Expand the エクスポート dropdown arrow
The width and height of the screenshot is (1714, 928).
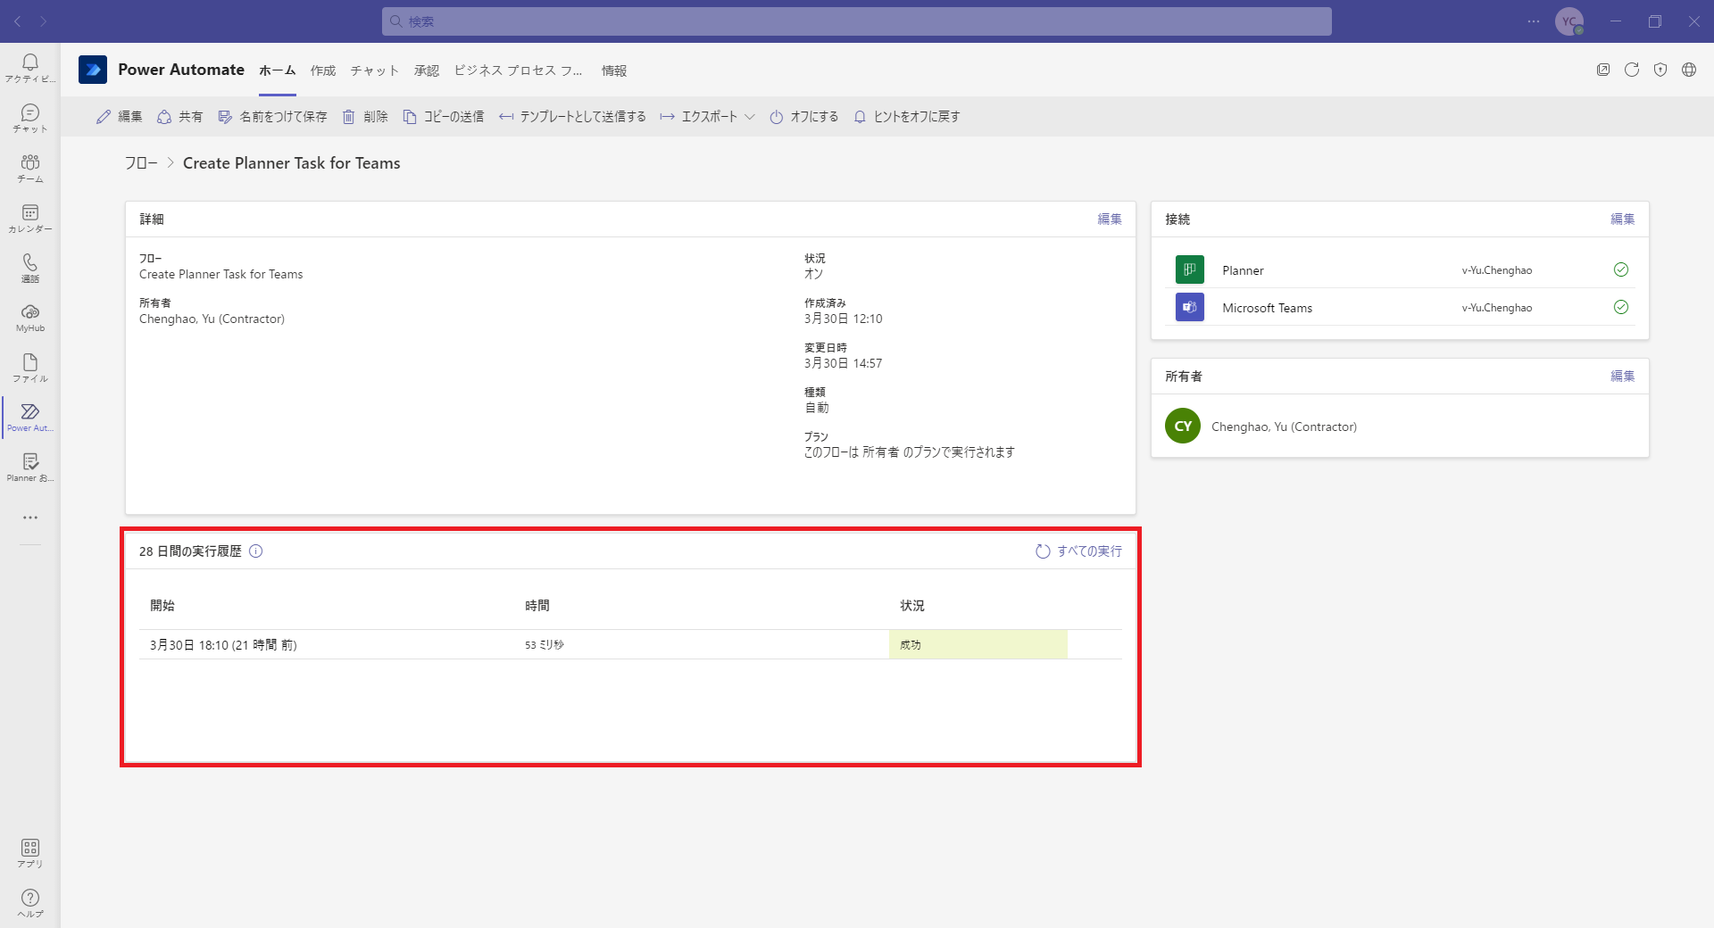[x=751, y=116]
